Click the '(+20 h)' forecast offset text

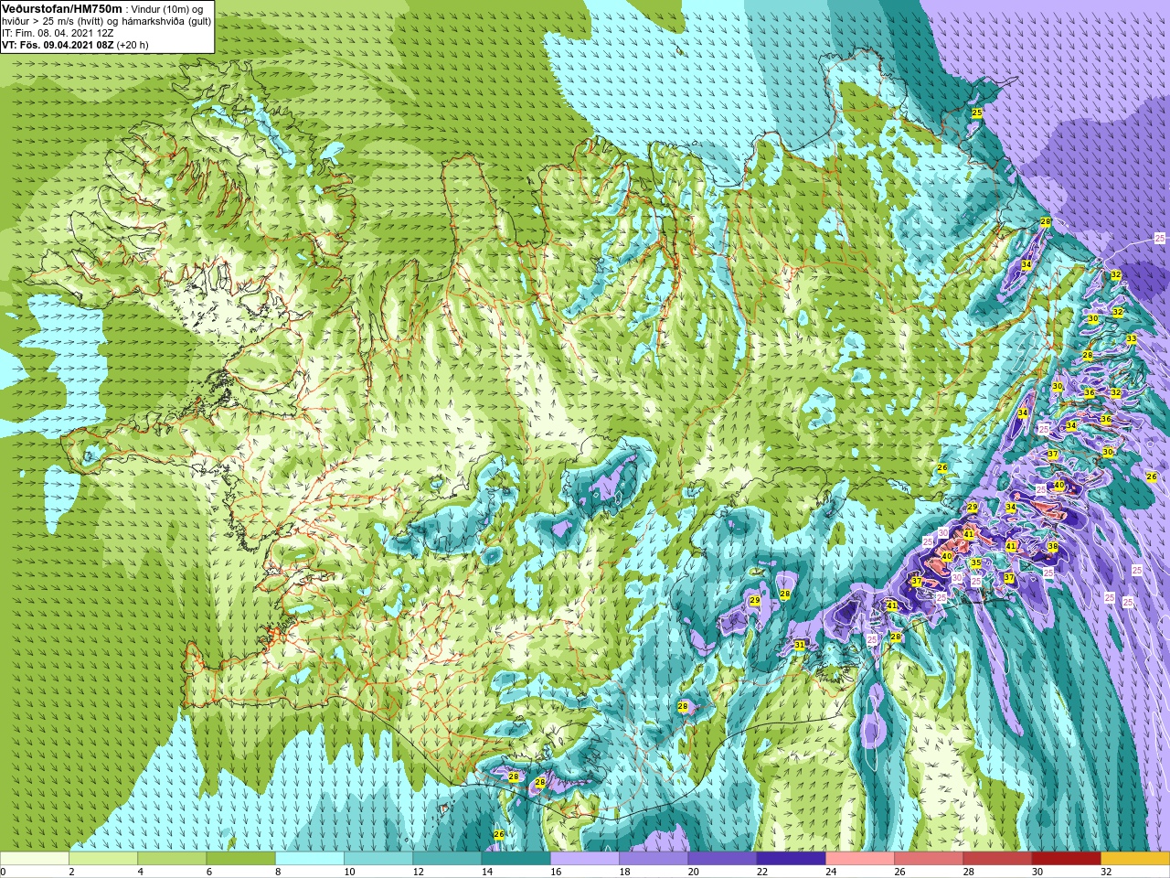tap(133, 44)
